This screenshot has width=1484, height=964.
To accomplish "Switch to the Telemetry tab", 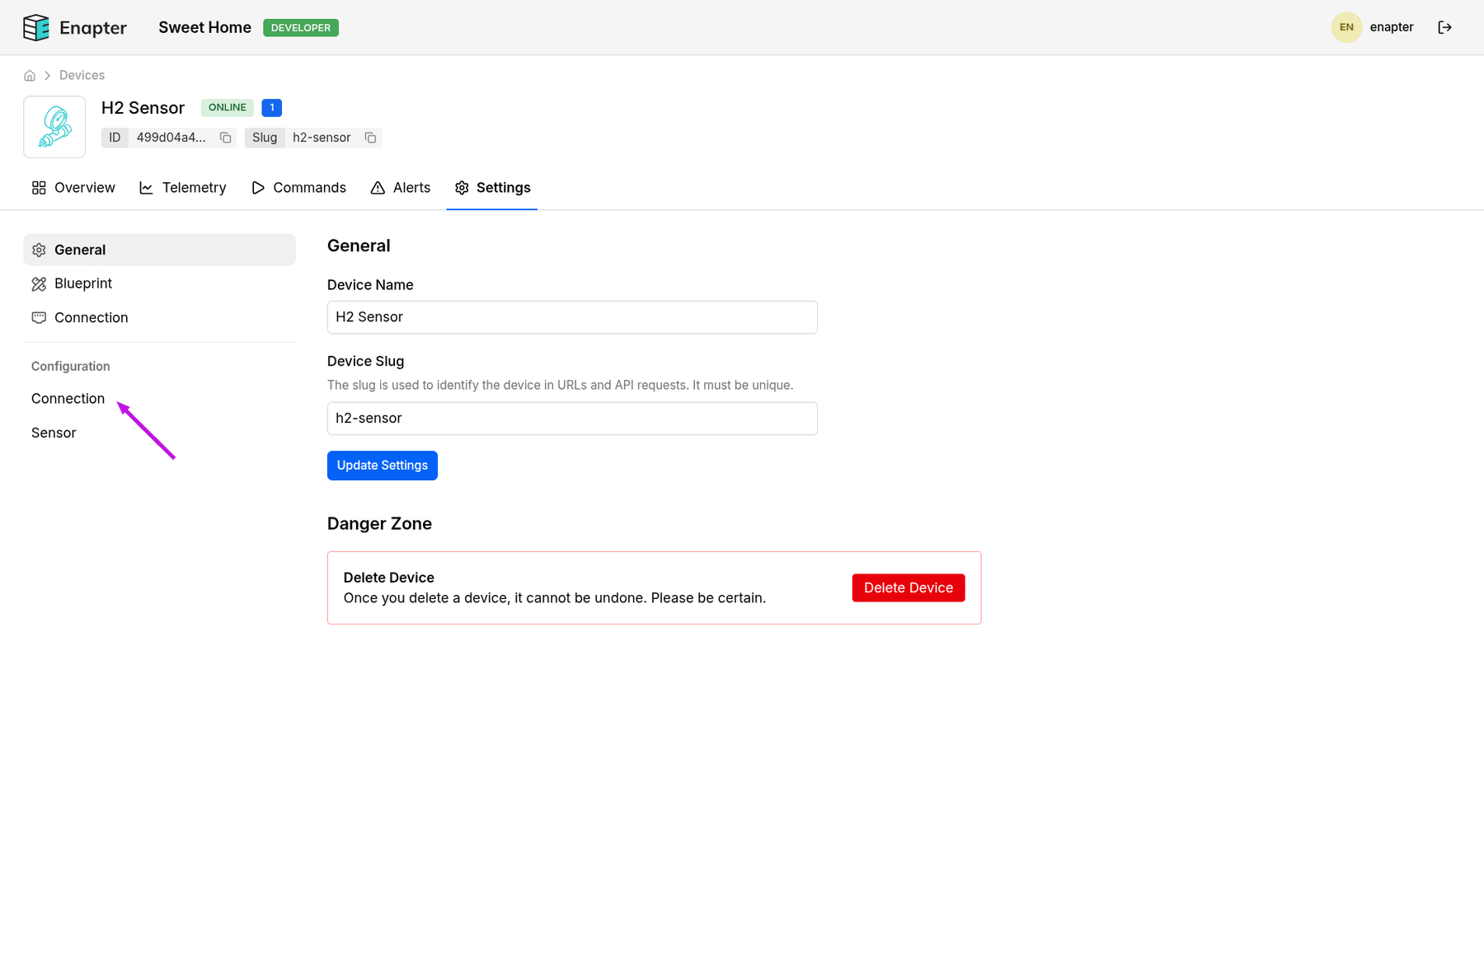I will (182, 188).
